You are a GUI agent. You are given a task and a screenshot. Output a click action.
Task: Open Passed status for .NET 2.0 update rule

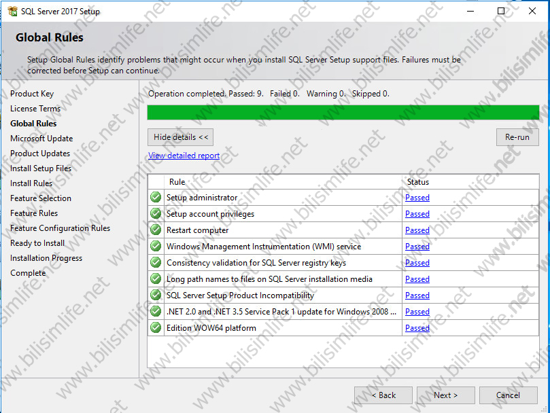click(x=417, y=311)
